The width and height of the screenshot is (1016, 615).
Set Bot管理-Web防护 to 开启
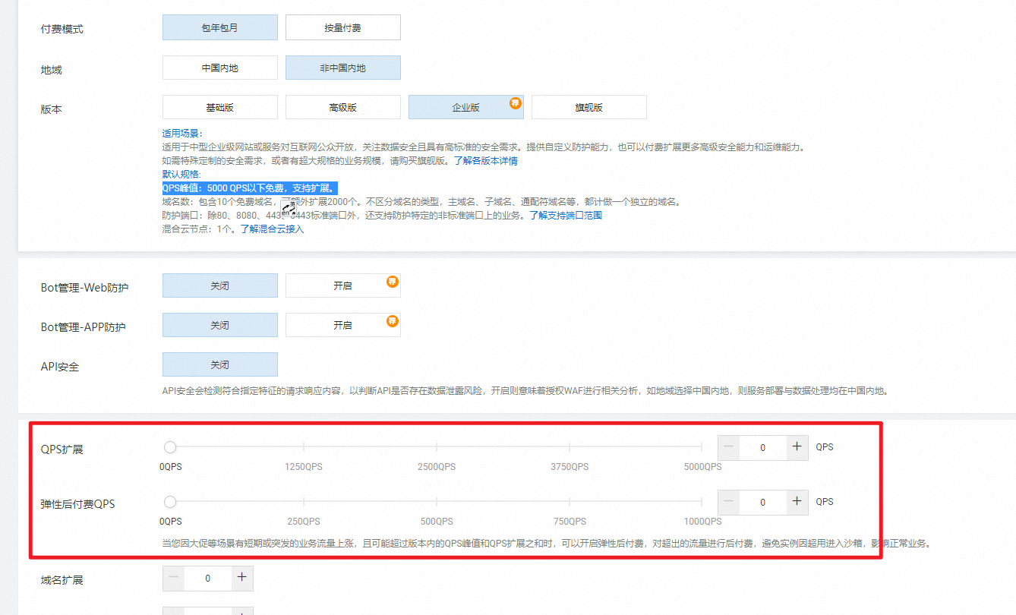(x=343, y=285)
